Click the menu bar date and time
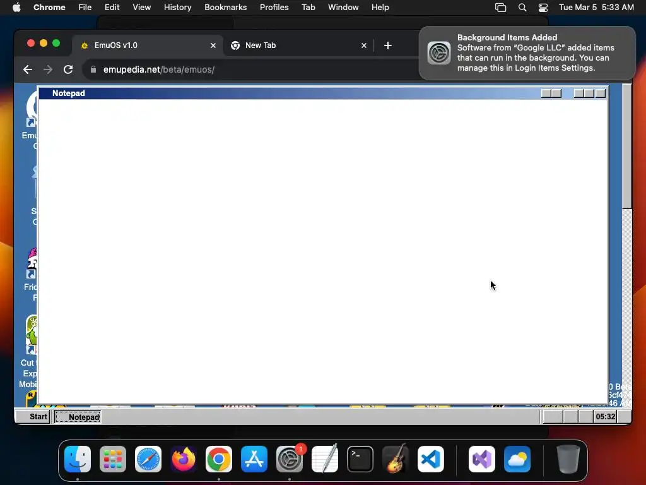 (596, 8)
